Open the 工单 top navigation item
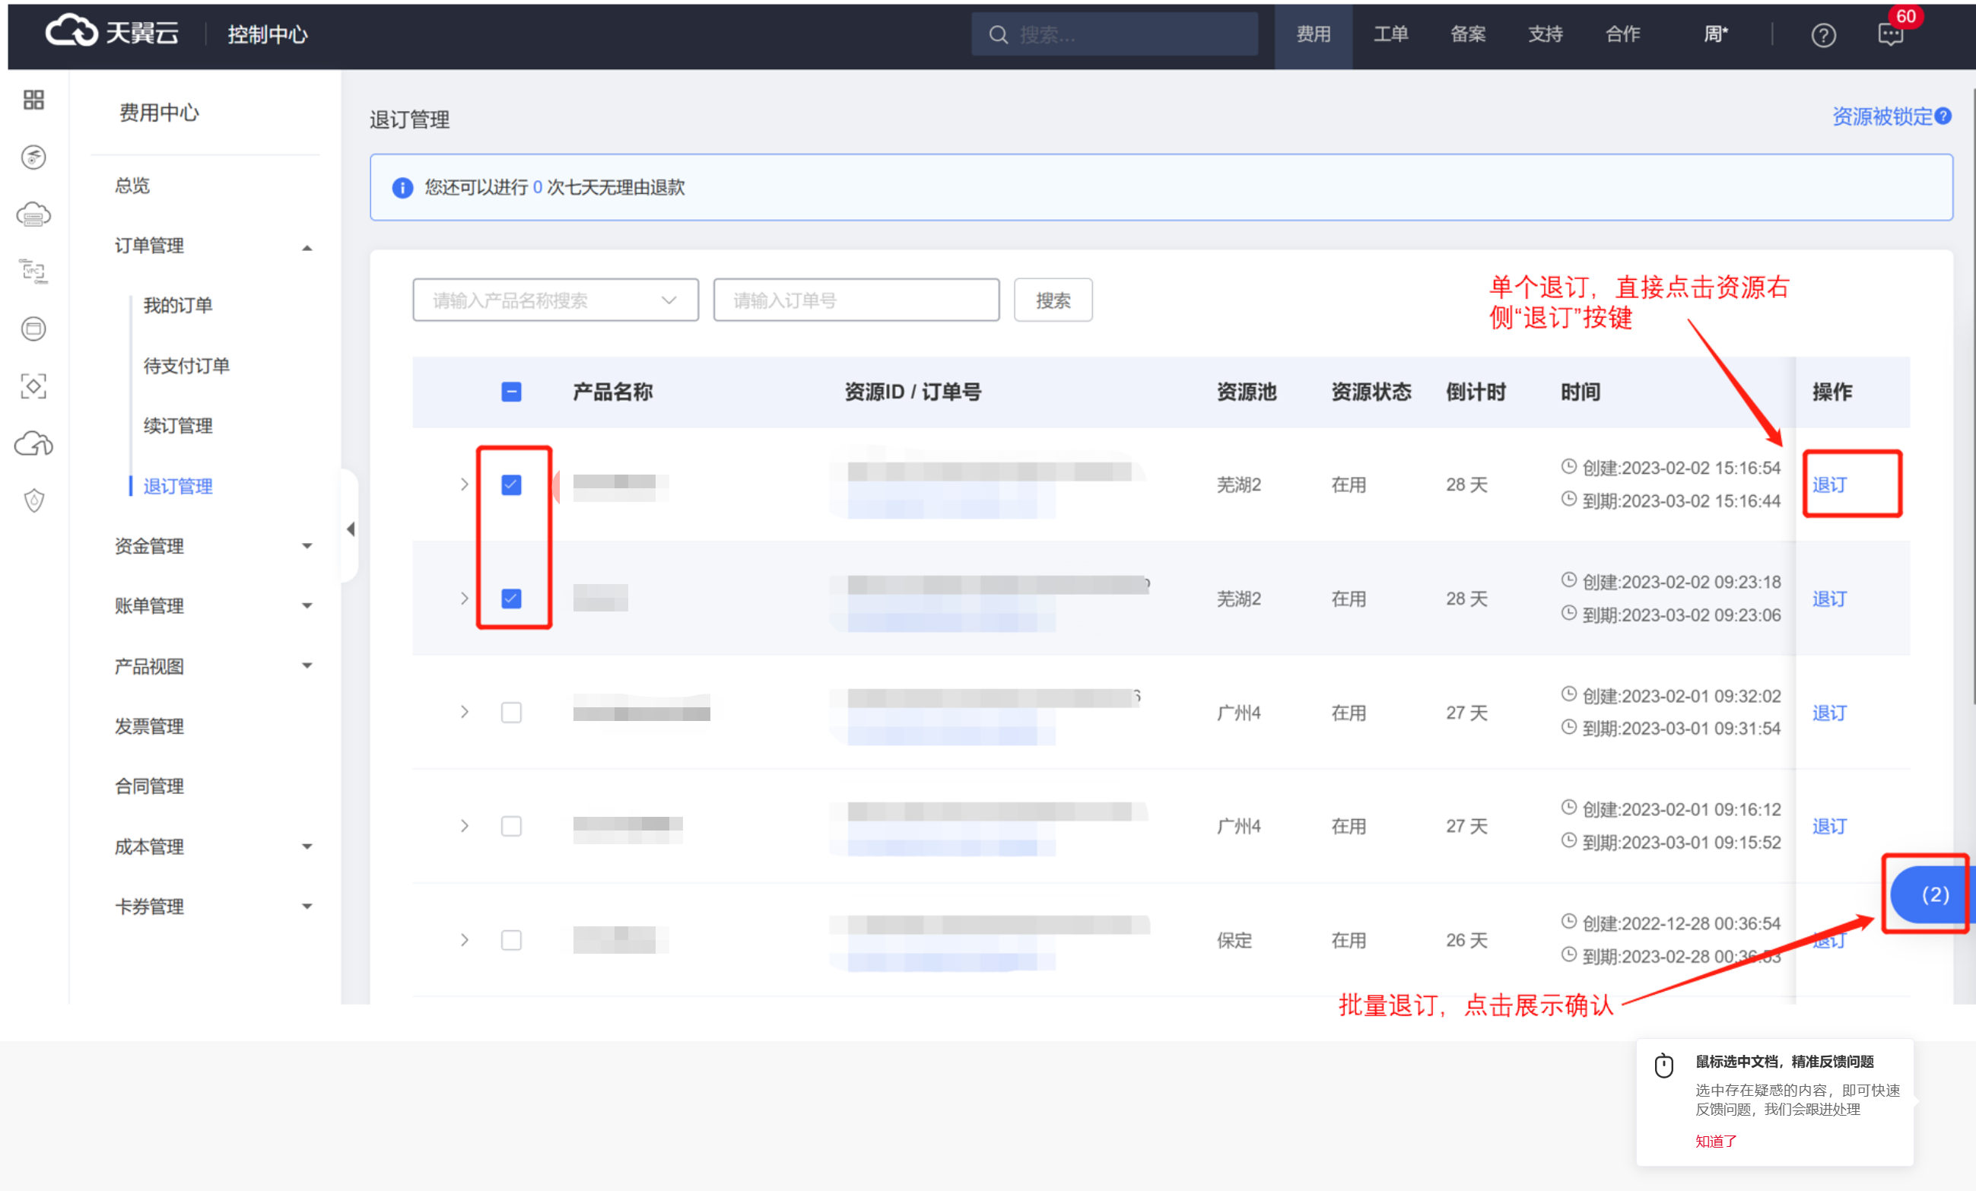 tap(1390, 34)
